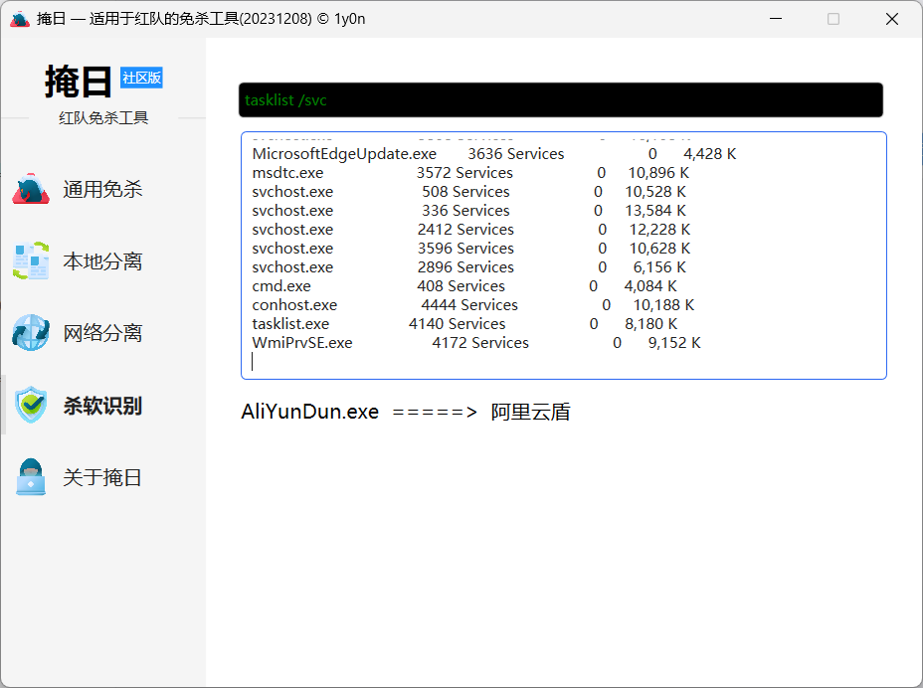The height and width of the screenshot is (688, 923).
Task: Click the 关于掩日 hacker laptop icon
Action: point(31,477)
